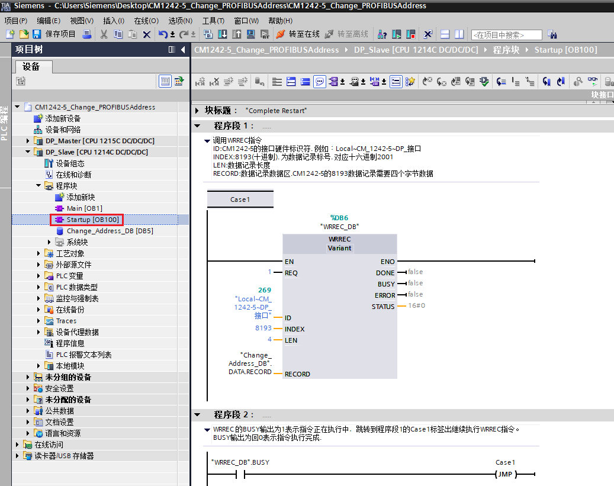The height and width of the screenshot is (486, 614).
Task: Collapse the project tree panel arrow
Action: click(x=183, y=49)
